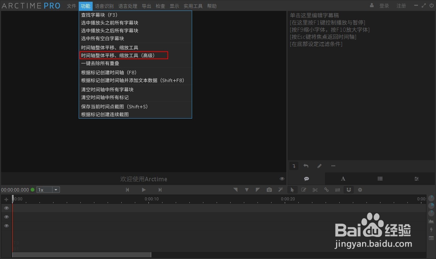Select the magic wand tool
The height and width of the screenshot is (259, 436).
click(280, 190)
